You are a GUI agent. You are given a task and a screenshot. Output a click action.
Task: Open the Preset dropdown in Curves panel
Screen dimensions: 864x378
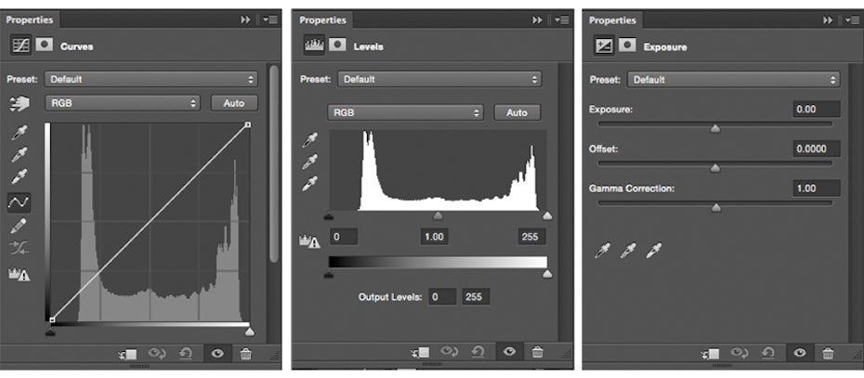(151, 79)
